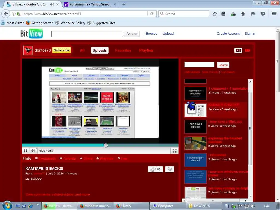Click Create Account link
The image size is (280, 210).
click(228, 34)
